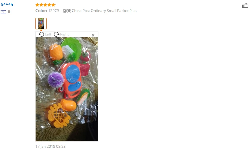Image resolution: width=249 pixels, height=149 pixels.
Task: Click the third orange rating star
Action: point(45,5)
